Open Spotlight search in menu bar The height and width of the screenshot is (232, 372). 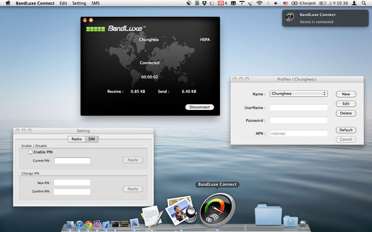pos(364,3)
